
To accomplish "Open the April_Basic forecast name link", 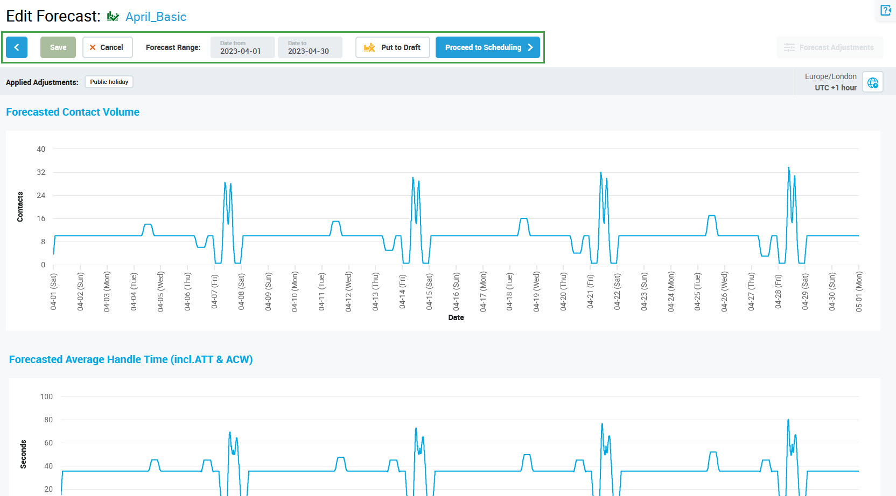I will (156, 17).
